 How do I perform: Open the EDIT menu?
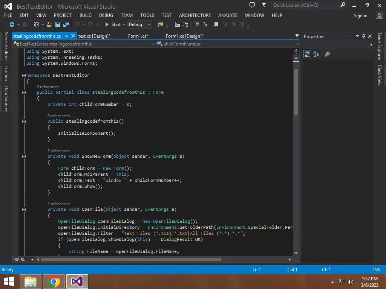coord(24,15)
